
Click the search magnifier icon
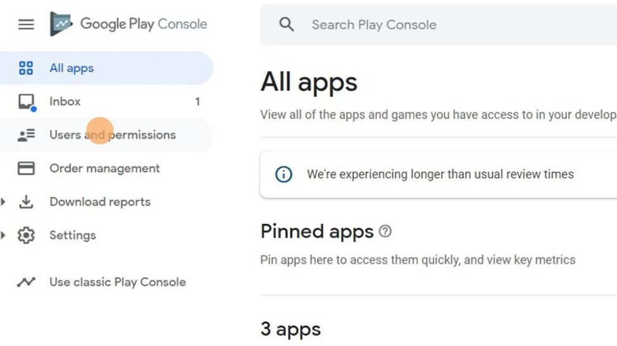pyautogui.click(x=287, y=25)
